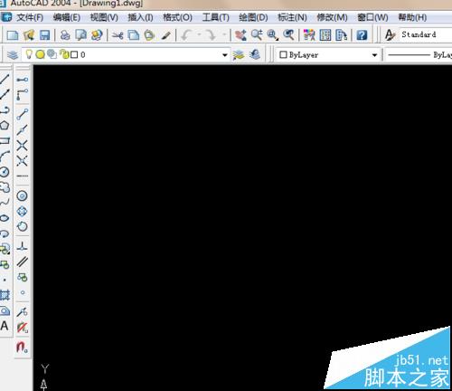Click the Publish icon
The image size is (452, 391).
point(97,35)
